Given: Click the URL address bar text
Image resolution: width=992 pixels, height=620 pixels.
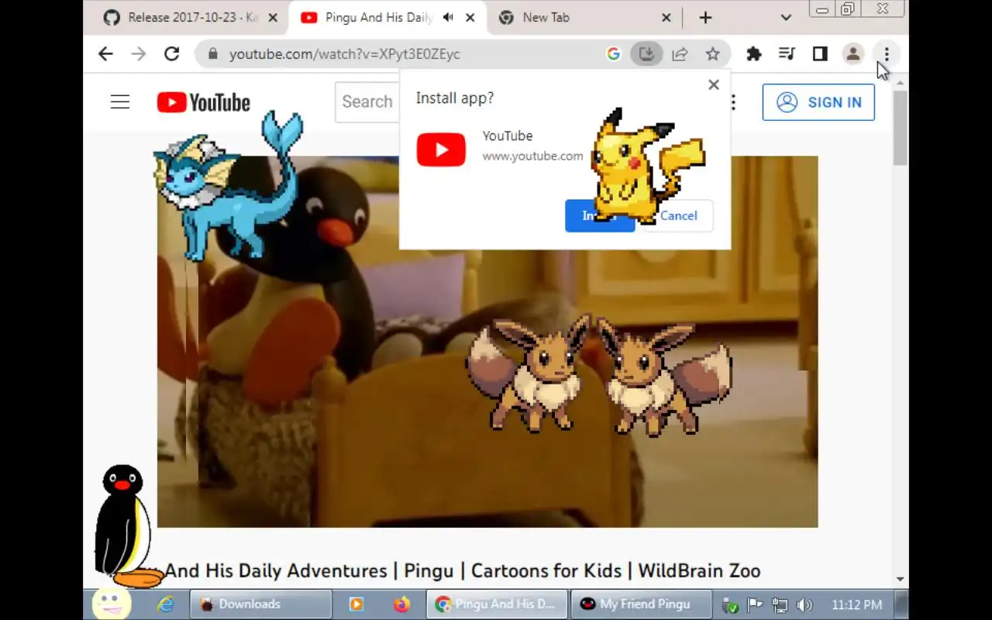Looking at the screenshot, I should [x=345, y=53].
